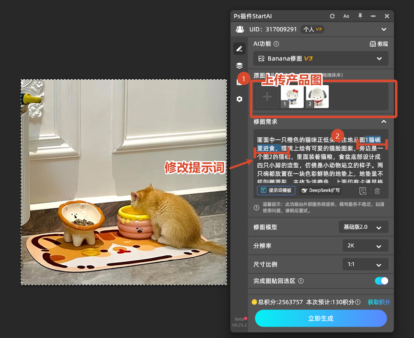
Task: Open the 1:1 aspect ratio dropdown
Action: (x=365, y=264)
